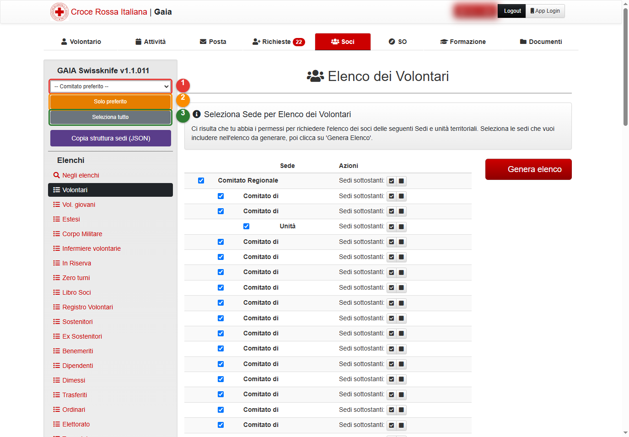Select sub-sites check icon in Unità row

[x=392, y=227]
